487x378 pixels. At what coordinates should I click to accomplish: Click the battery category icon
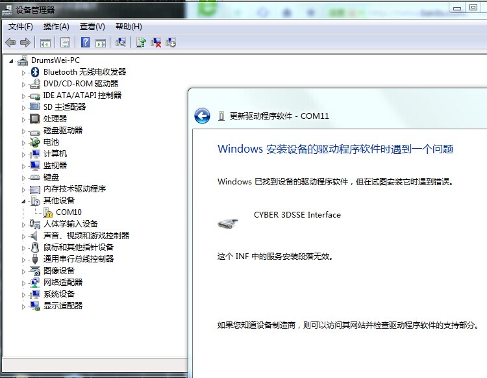(x=35, y=142)
